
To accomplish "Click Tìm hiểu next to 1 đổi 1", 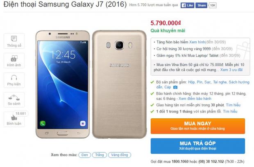I will [x=230, y=111].
